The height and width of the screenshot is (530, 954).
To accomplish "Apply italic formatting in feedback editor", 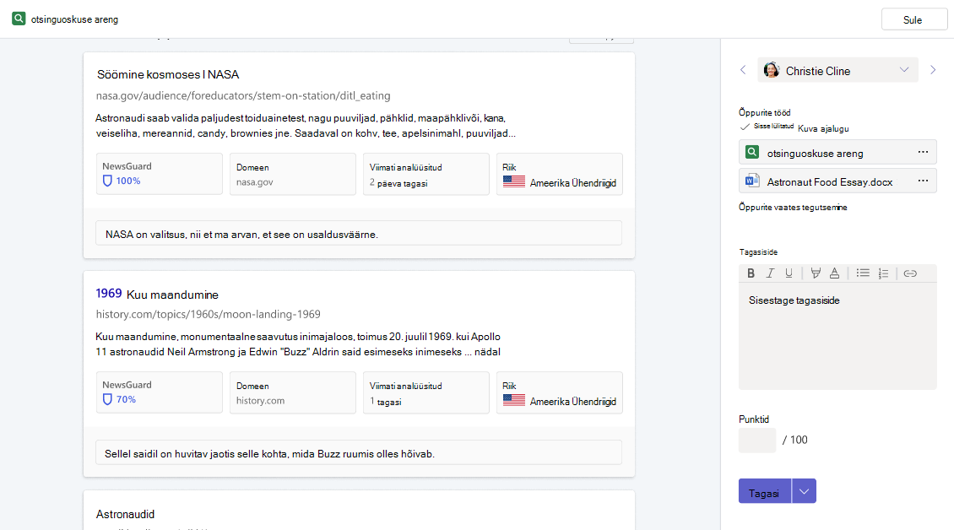I will [770, 273].
